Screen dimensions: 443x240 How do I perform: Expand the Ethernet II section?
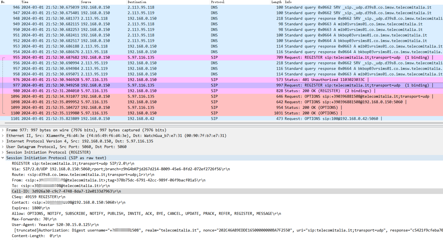(x=3, y=136)
